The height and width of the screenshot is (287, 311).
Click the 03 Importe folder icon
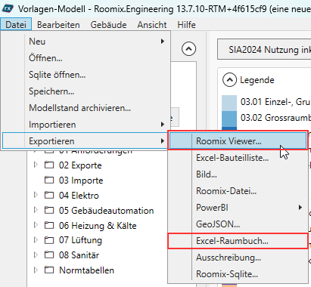(x=49, y=180)
